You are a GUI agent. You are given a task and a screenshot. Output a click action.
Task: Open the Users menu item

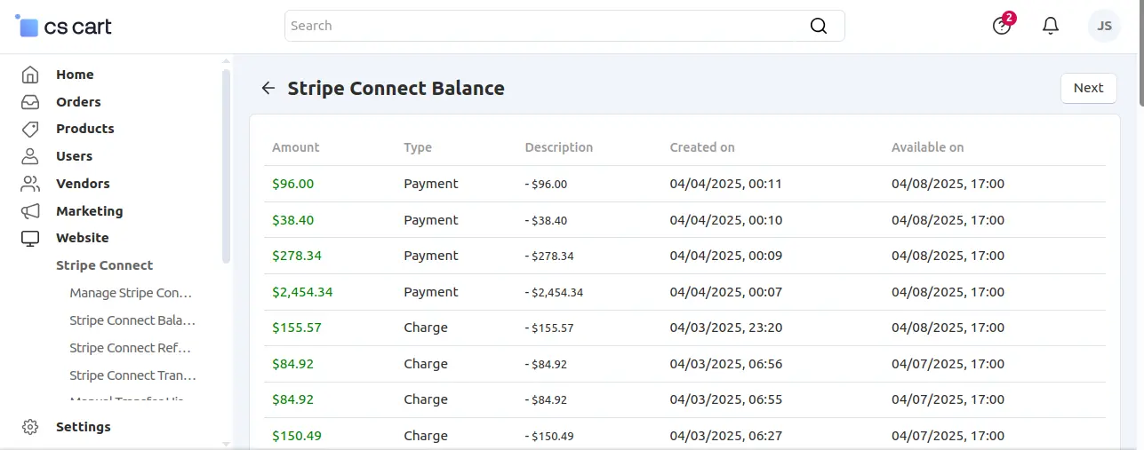[74, 156]
